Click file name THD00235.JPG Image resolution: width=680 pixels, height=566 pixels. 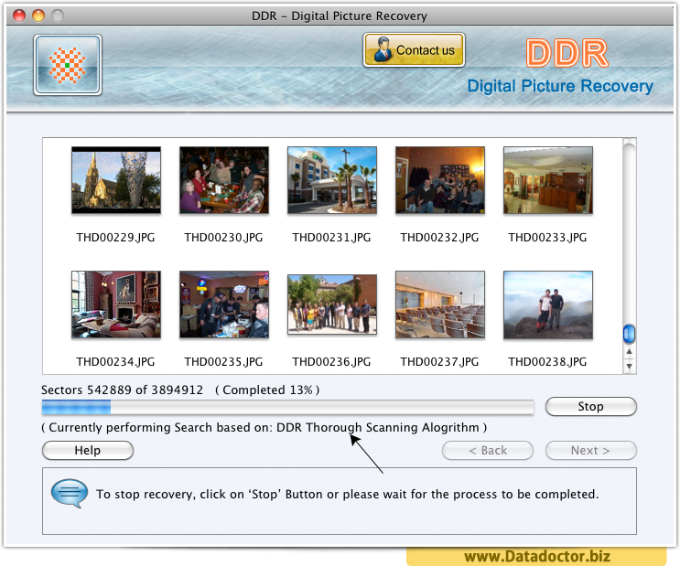(224, 362)
